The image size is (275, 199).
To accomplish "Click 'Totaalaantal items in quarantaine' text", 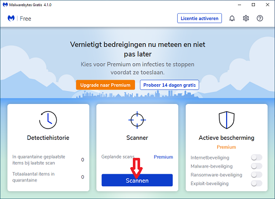I will point(33,177).
